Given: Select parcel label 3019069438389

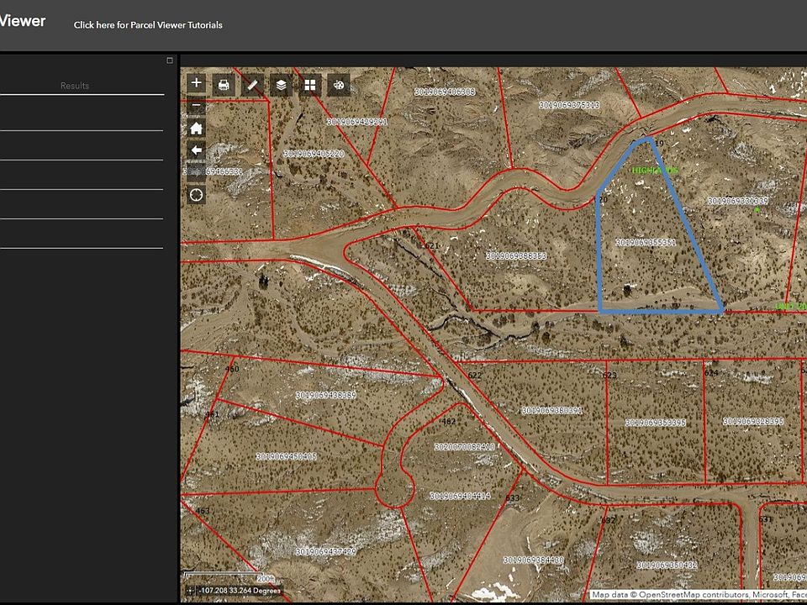Looking at the screenshot, I should click(x=326, y=395).
